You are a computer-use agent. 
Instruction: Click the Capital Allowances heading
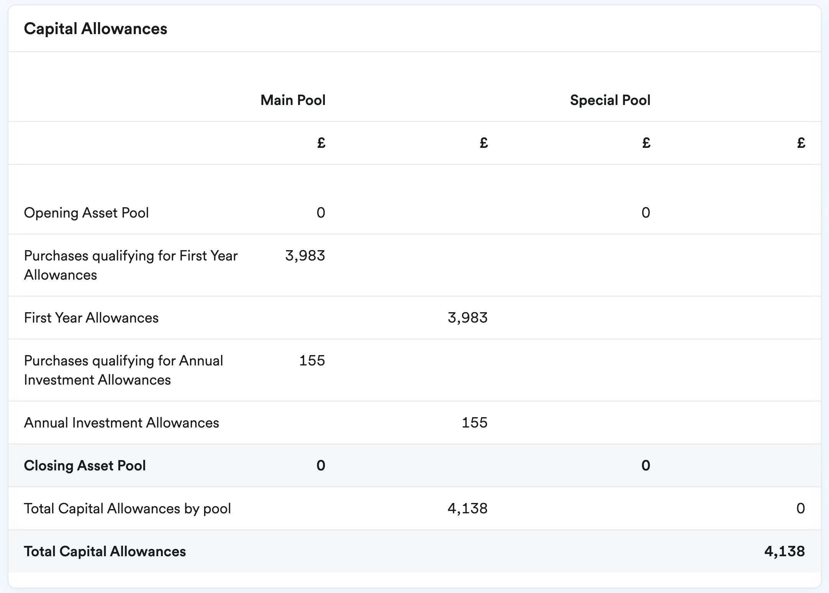click(95, 29)
